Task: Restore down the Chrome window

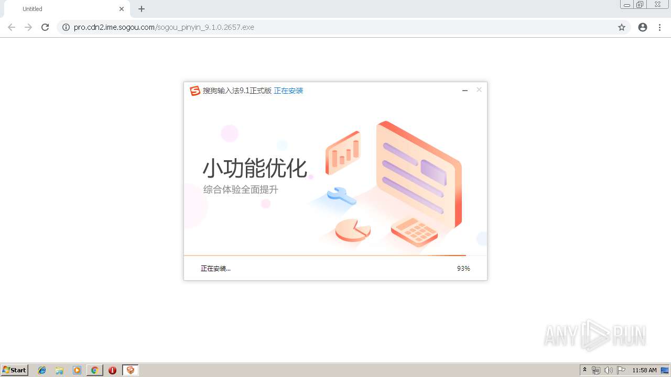Action: [640, 5]
